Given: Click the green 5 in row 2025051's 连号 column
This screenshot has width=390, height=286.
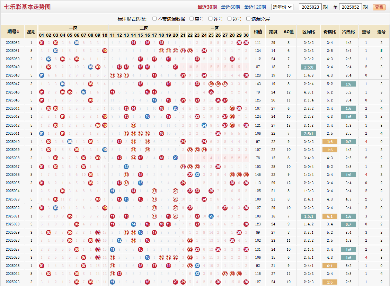Looking at the screenshot, I should [381, 51].
